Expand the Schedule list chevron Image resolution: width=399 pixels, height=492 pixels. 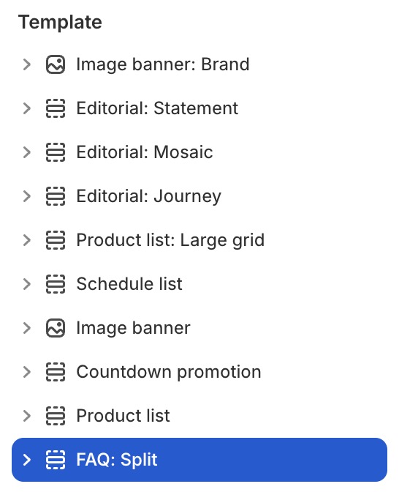click(x=27, y=284)
